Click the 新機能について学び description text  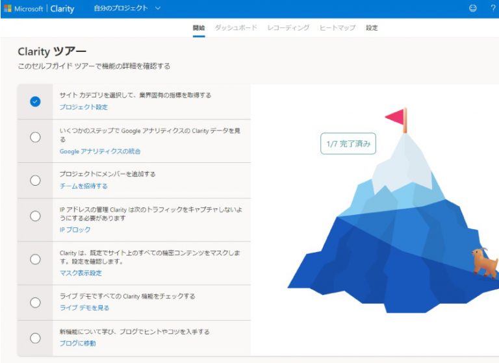[x=134, y=331]
